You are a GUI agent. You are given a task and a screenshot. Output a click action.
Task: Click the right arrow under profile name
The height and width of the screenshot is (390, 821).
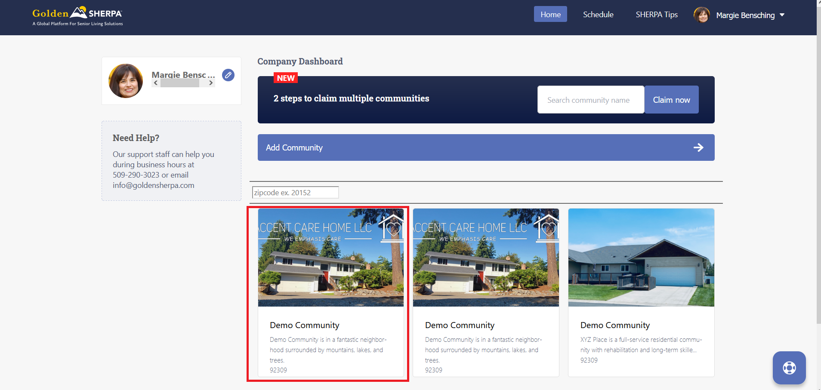211,83
